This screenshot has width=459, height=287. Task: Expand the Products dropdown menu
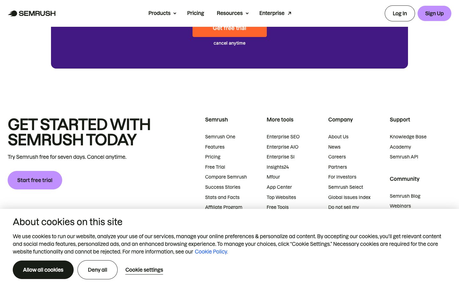(162, 13)
